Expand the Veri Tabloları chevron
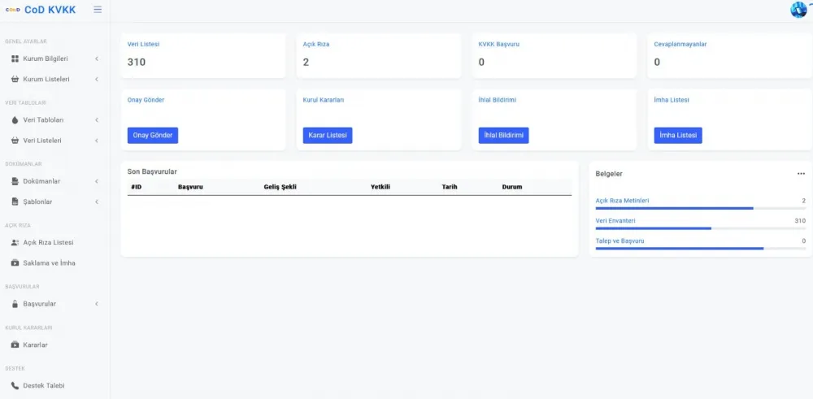813x399 pixels. pyautogui.click(x=97, y=120)
